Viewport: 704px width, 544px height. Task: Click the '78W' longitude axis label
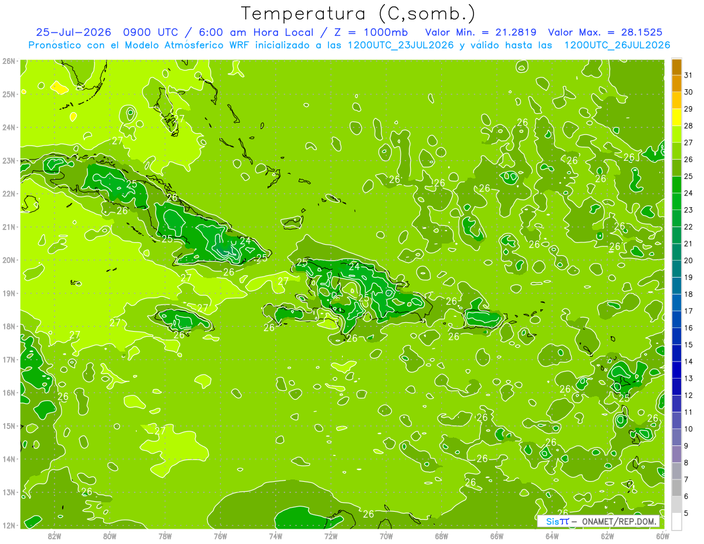click(165, 536)
